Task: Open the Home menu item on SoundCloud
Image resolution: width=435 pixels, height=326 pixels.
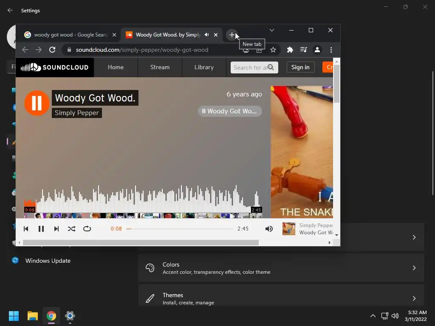Action: coord(116,67)
